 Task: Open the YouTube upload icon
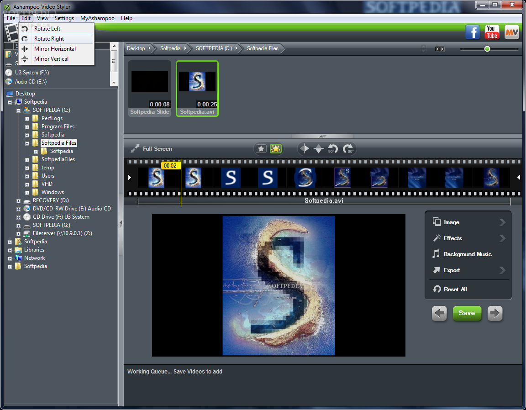492,32
